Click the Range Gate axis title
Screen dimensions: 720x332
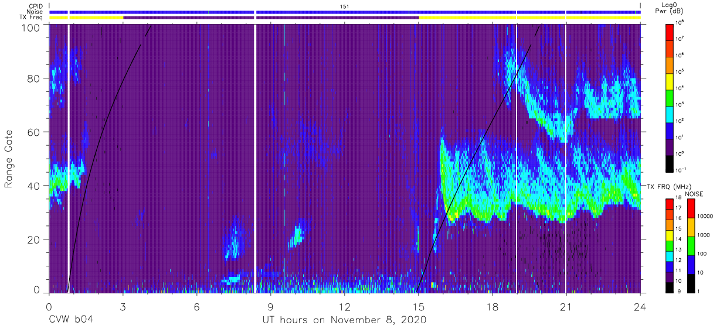click(x=9, y=159)
